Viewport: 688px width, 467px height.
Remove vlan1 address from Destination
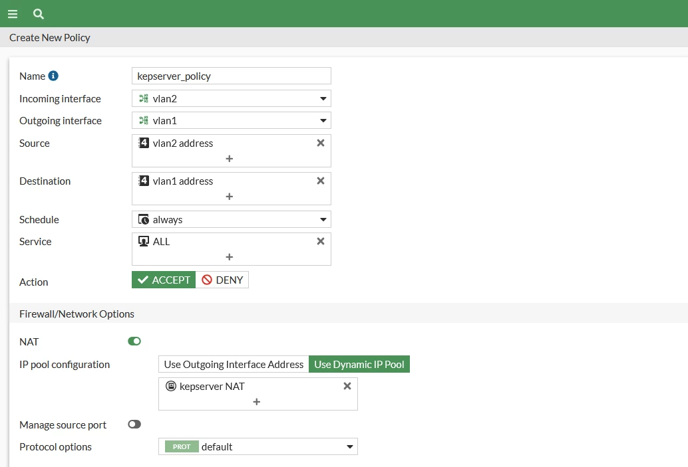point(321,181)
